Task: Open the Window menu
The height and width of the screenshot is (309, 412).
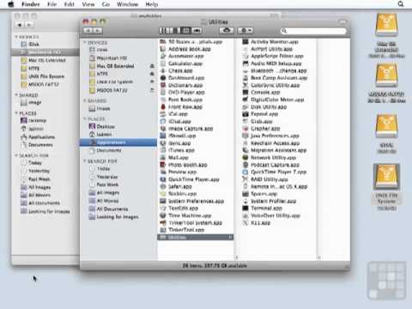Action: pos(127,4)
